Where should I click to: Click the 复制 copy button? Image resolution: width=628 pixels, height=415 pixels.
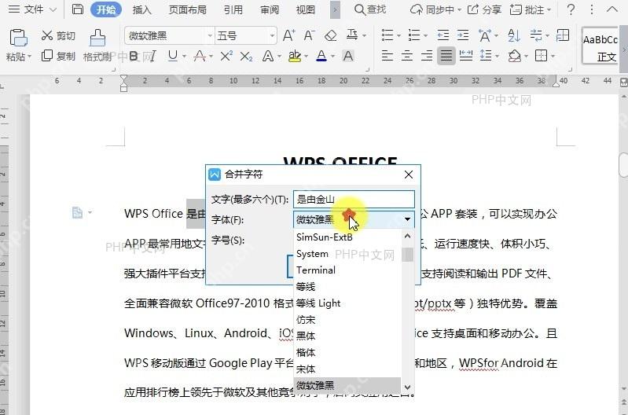[58, 56]
